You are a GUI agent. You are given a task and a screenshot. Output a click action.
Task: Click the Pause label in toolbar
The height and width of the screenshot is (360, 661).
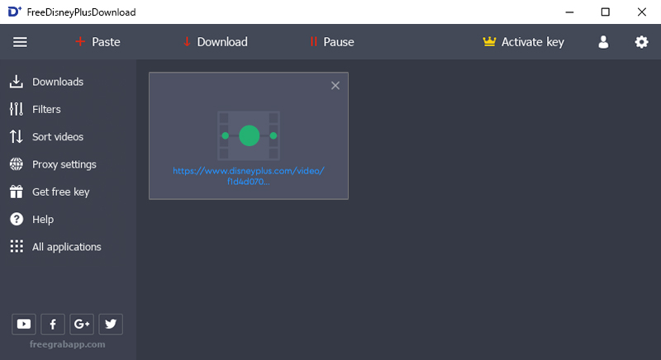click(339, 42)
